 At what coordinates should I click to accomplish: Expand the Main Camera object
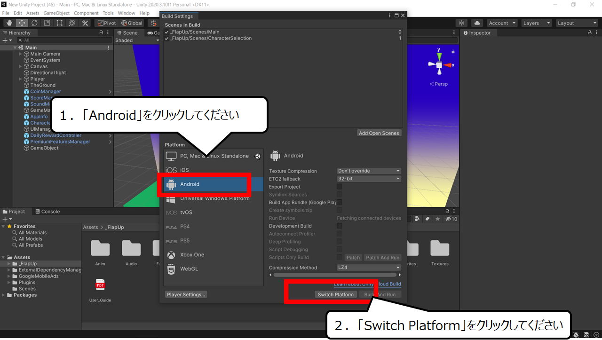point(20,54)
